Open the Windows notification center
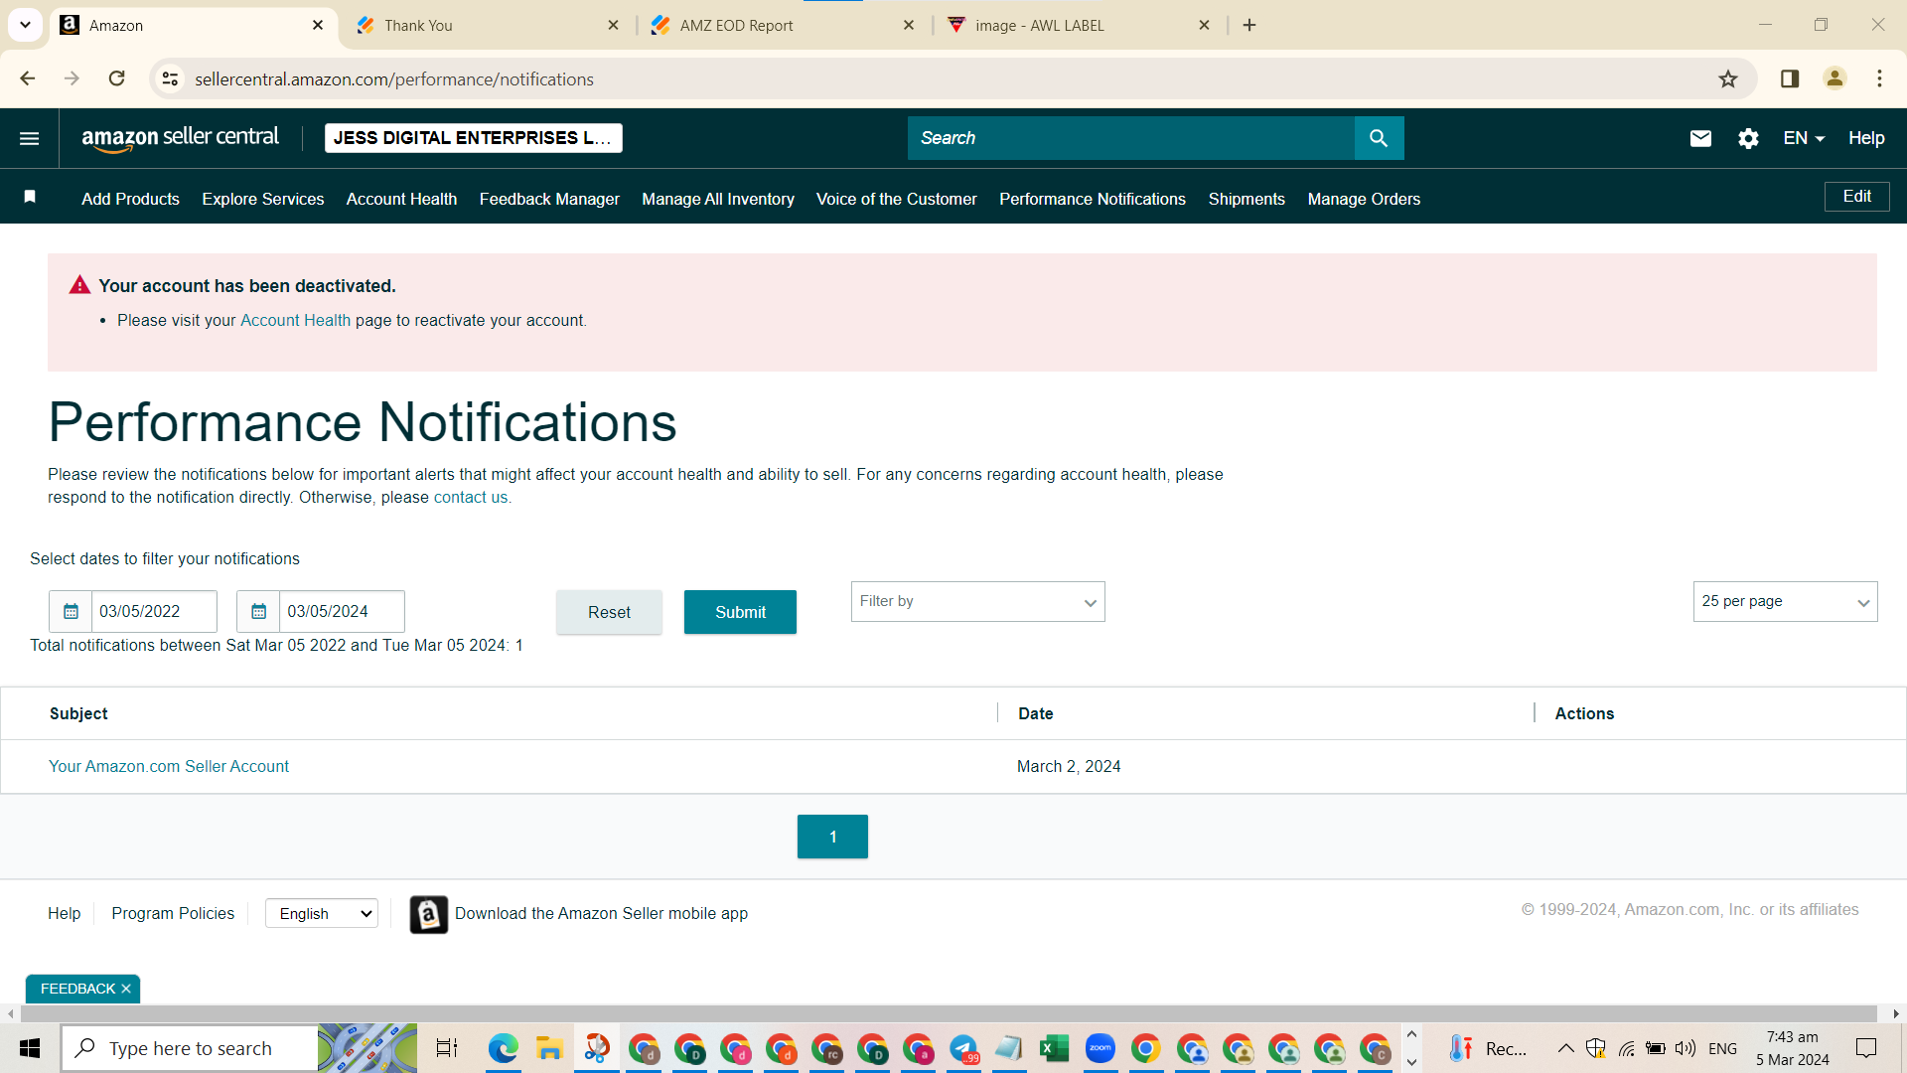 coord(1866,1048)
